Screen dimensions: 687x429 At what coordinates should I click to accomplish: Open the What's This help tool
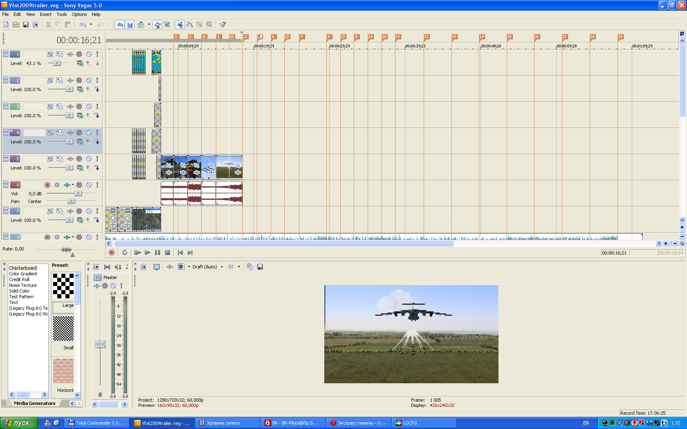click(222, 25)
